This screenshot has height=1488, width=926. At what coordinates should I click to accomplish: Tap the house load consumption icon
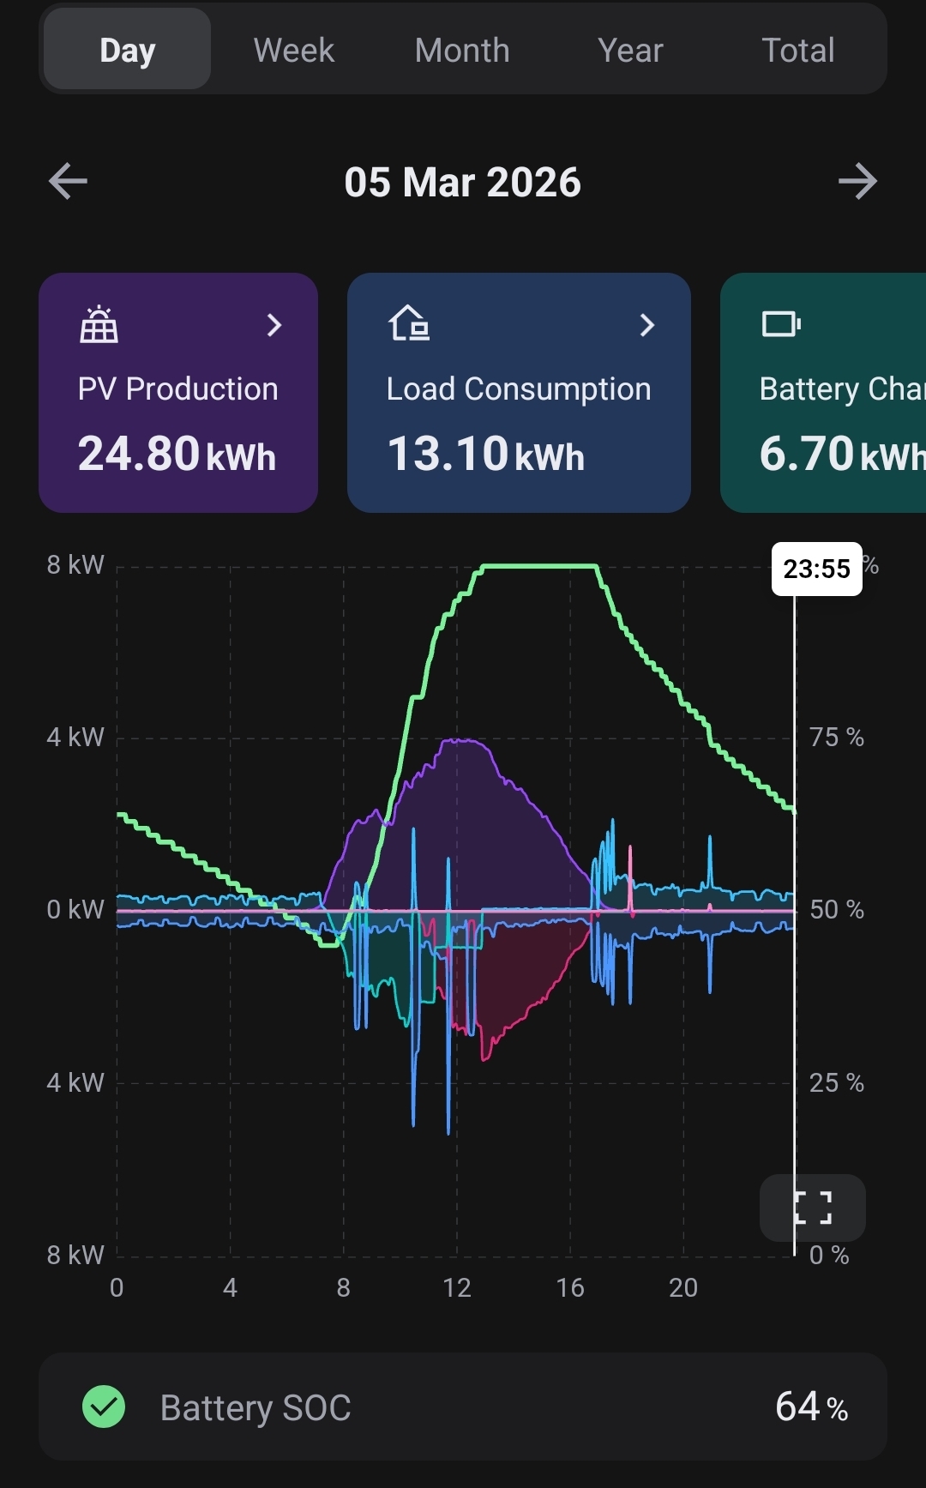point(409,324)
